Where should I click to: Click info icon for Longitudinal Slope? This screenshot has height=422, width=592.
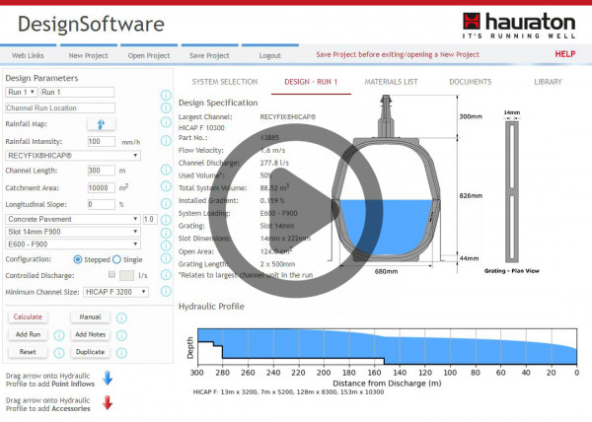166,204
